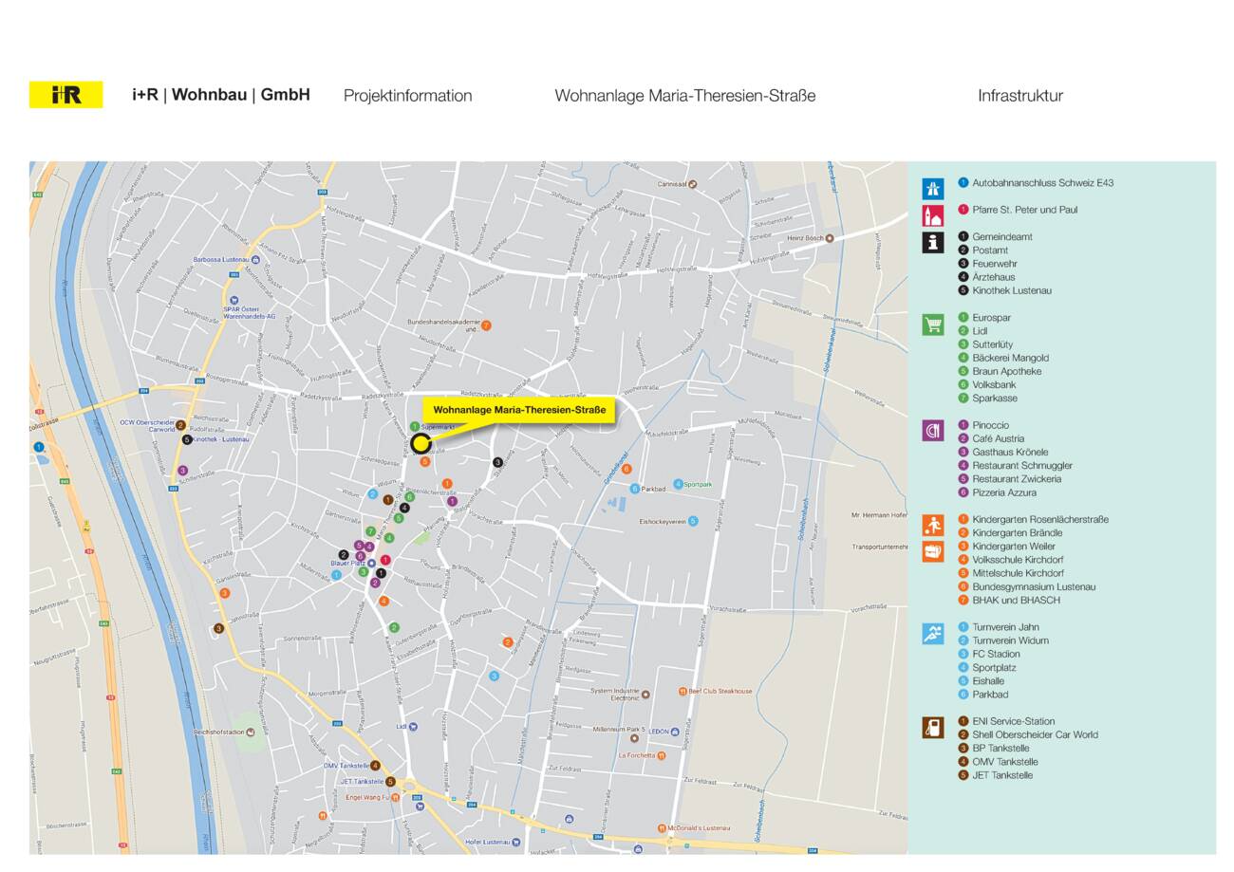Click 'Autobahnanschluss Schweiz E43' in the legend

[x=1042, y=182]
